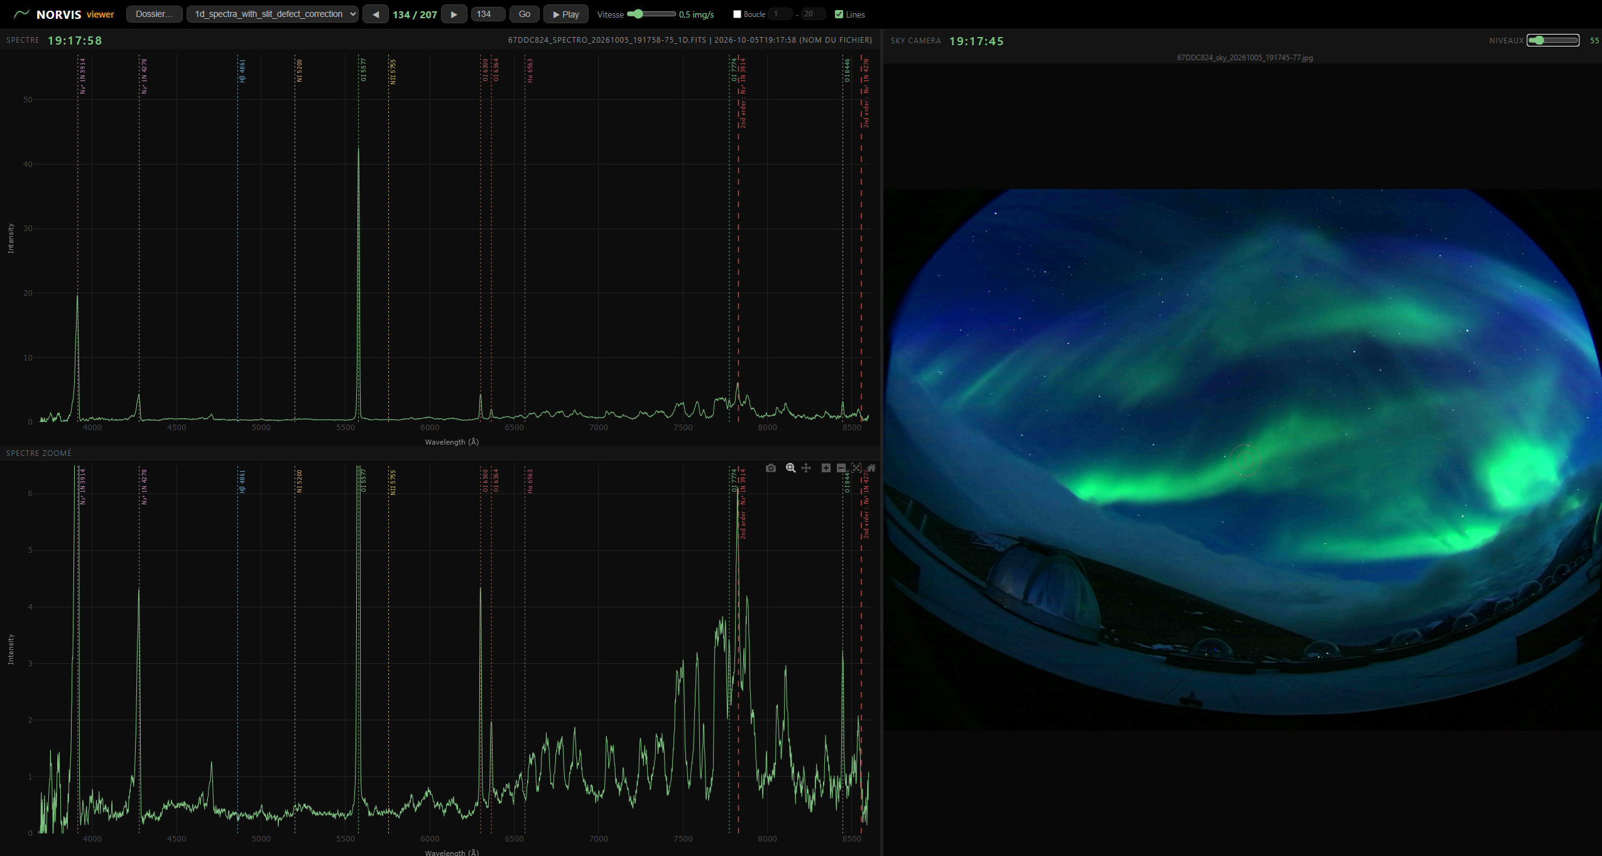
Task: Advance to next spectrum with right arrow
Action: tap(454, 14)
